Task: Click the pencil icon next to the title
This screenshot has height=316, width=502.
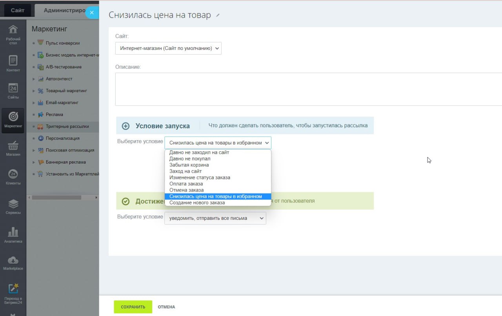Action: point(218,15)
